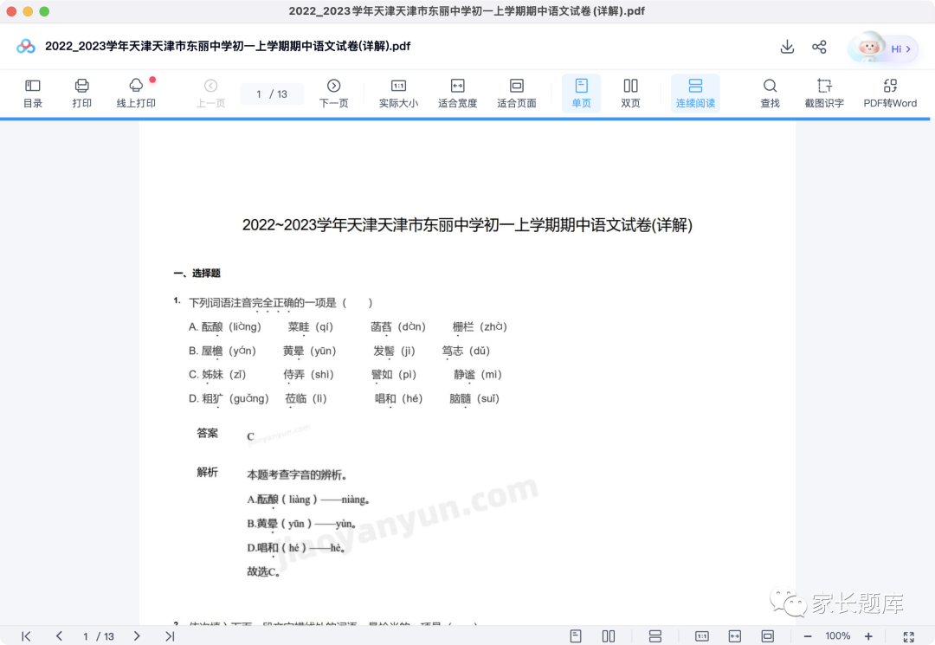Click fit page icon in bottom bar

coord(767,636)
